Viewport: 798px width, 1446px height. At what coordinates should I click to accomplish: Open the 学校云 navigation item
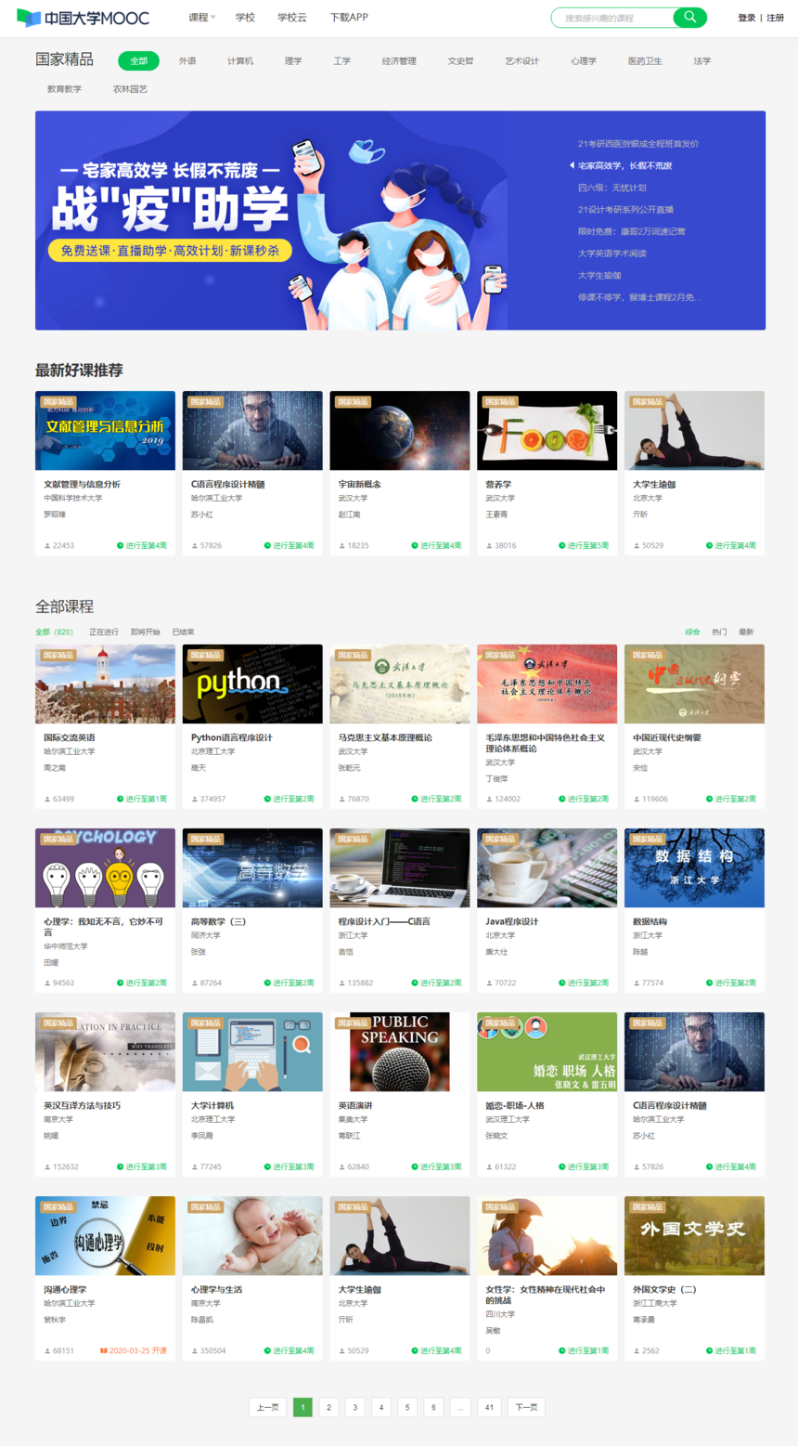tap(291, 18)
